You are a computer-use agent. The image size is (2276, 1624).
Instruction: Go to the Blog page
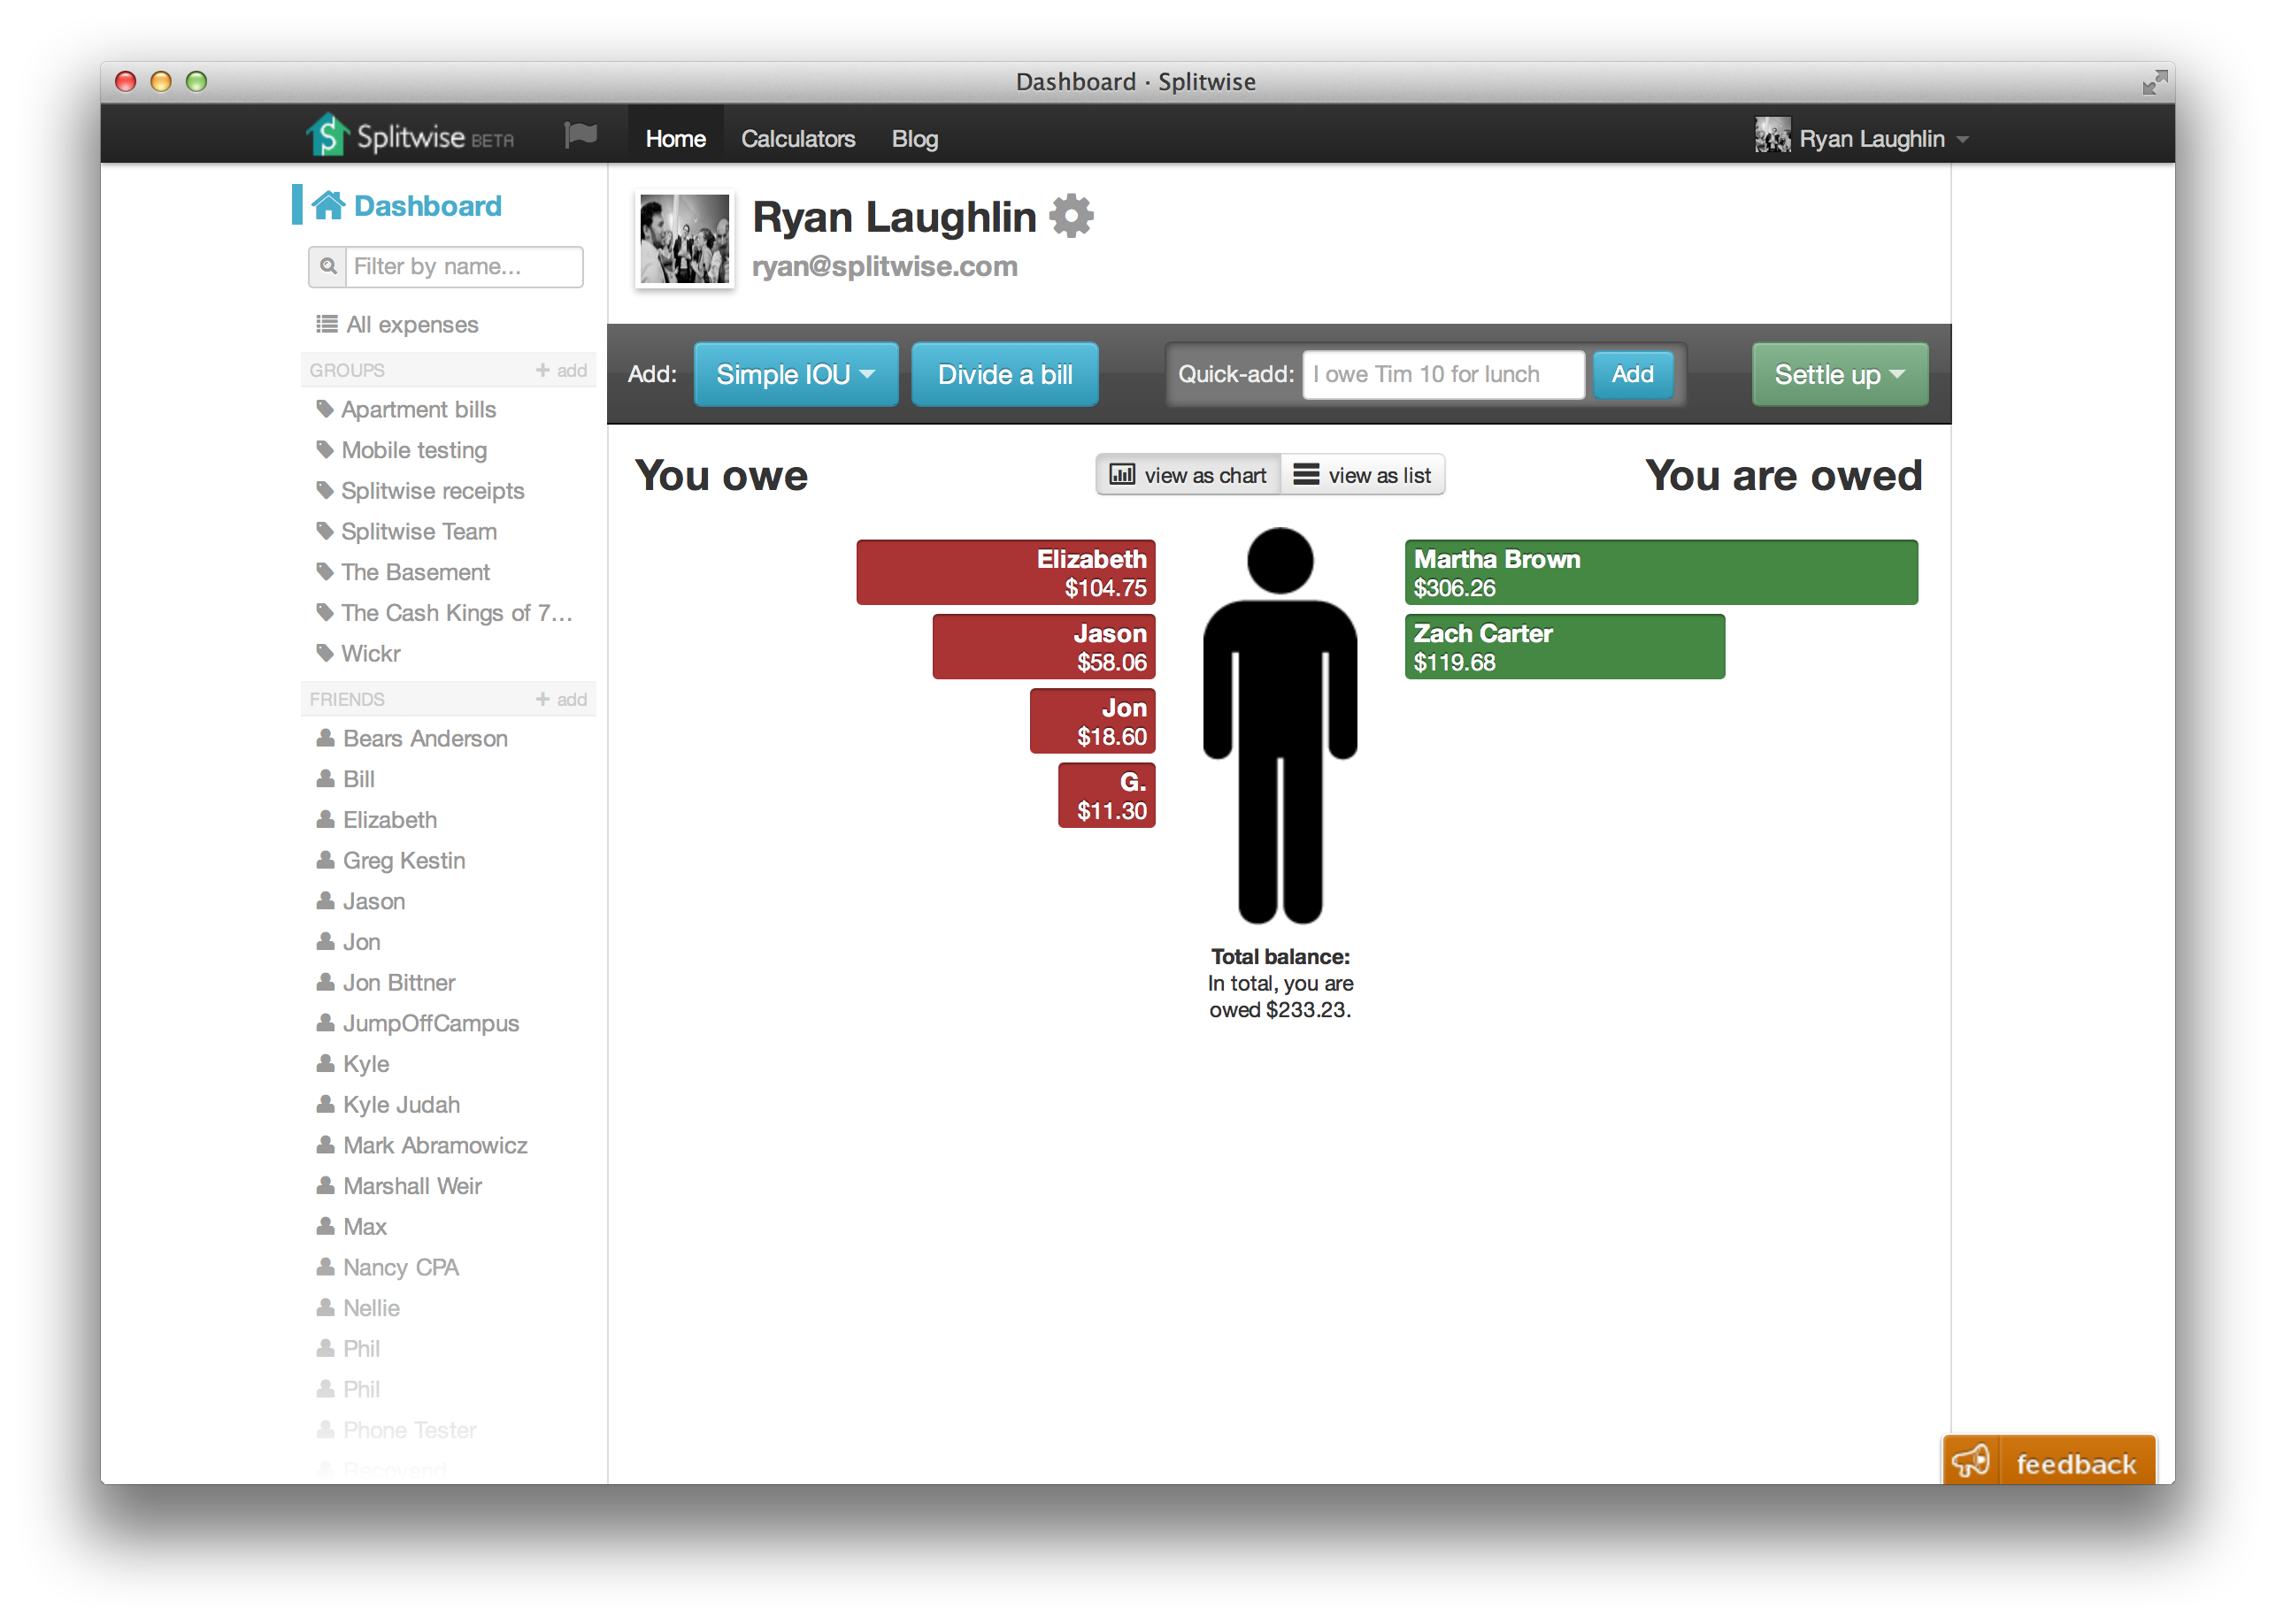tap(914, 139)
